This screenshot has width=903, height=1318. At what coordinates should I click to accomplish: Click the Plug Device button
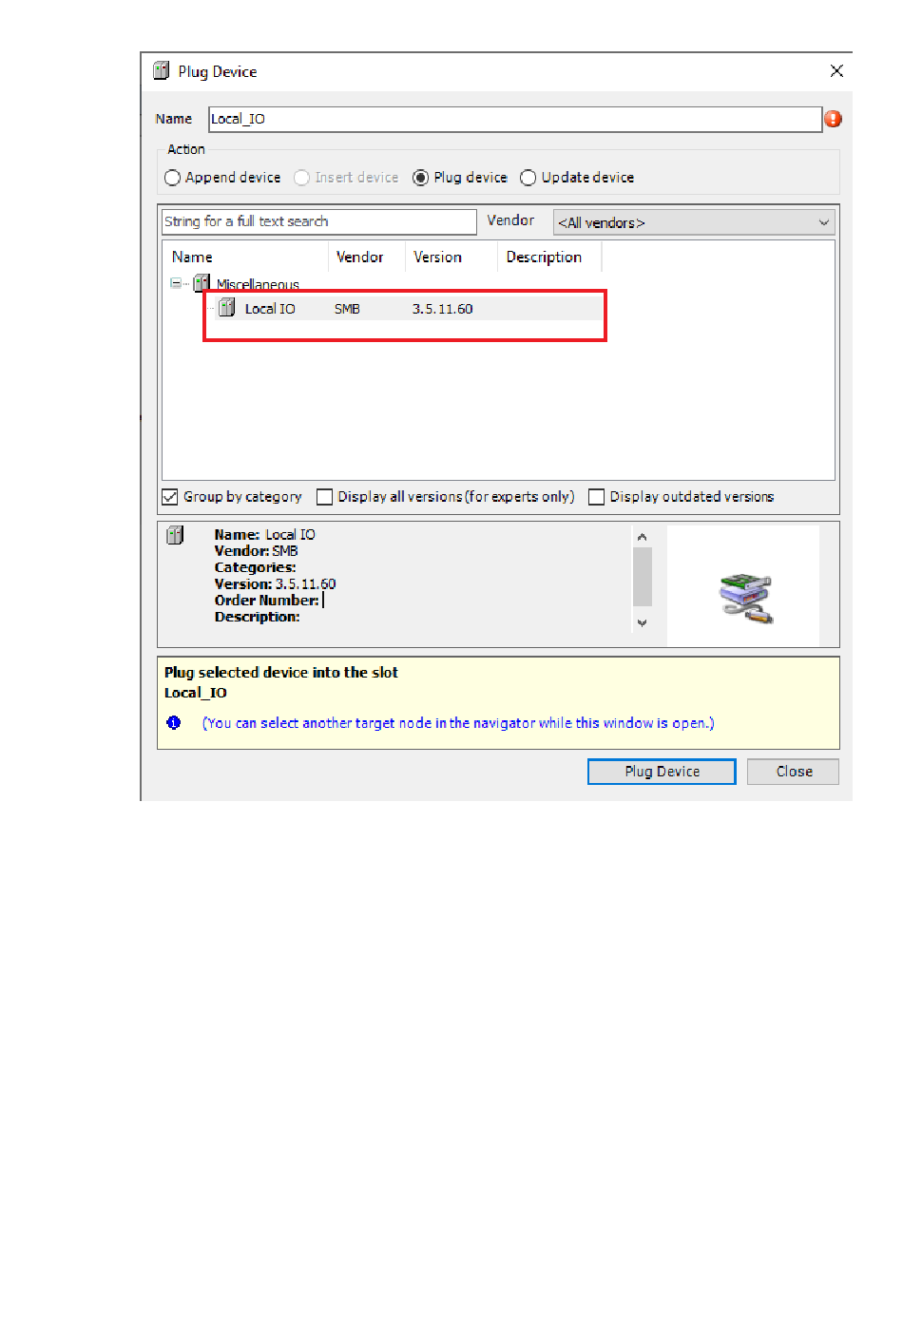click(x=662, y=772)
